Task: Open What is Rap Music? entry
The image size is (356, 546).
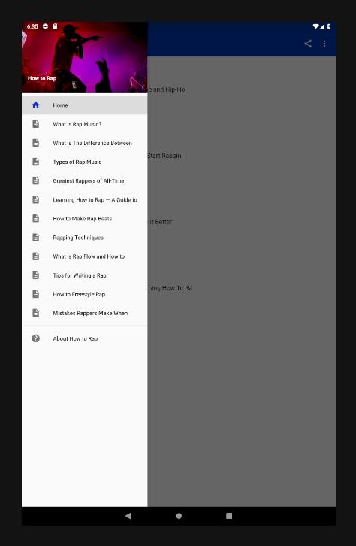Action: 84,124
